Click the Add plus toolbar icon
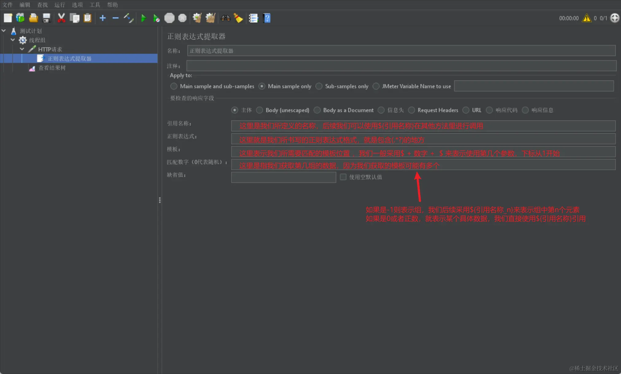The image size is (621, 374). pos(103,18)
